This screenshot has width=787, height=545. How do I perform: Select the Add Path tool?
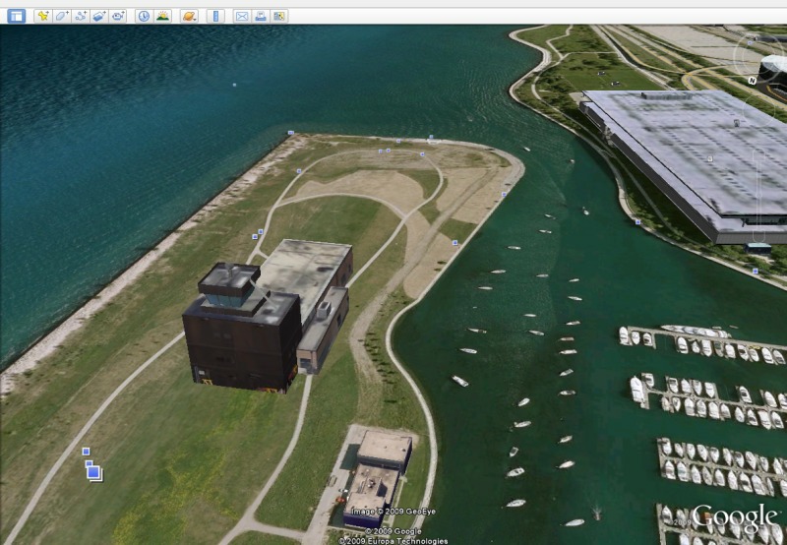[81, 16]
